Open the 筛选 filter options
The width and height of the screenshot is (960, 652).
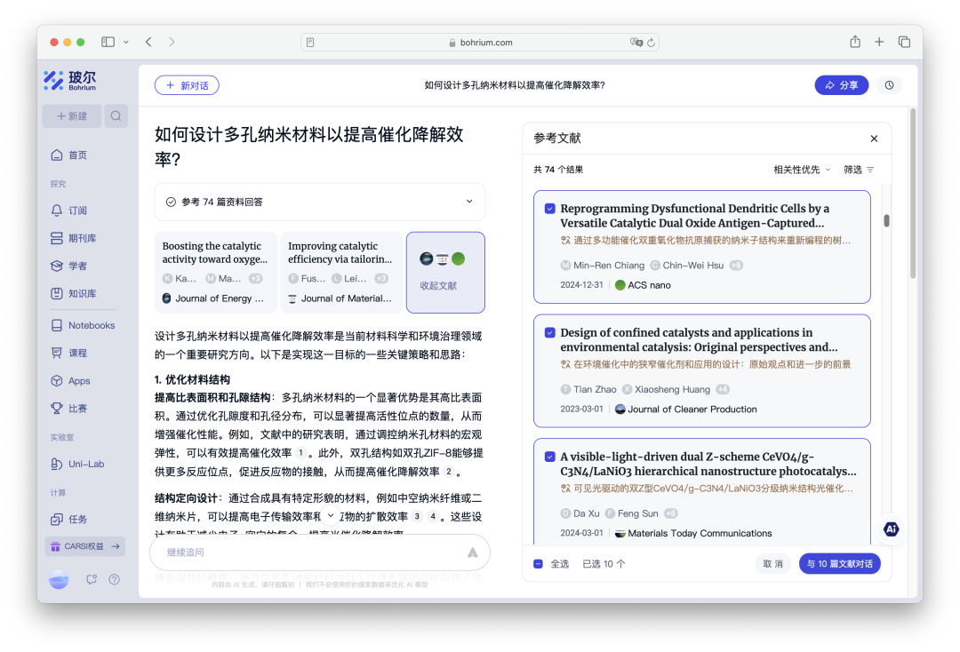click(859, 170)
